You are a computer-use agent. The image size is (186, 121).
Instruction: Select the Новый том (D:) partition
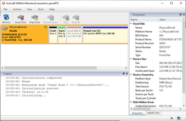click(x=105, y=34)
